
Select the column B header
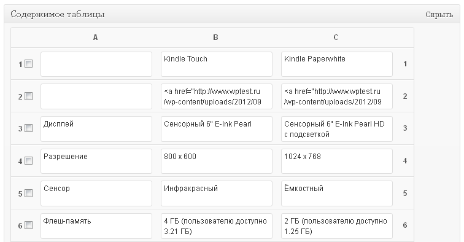215,37
